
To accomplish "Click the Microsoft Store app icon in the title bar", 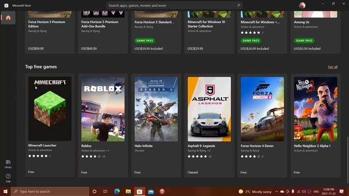I will 6,5.
